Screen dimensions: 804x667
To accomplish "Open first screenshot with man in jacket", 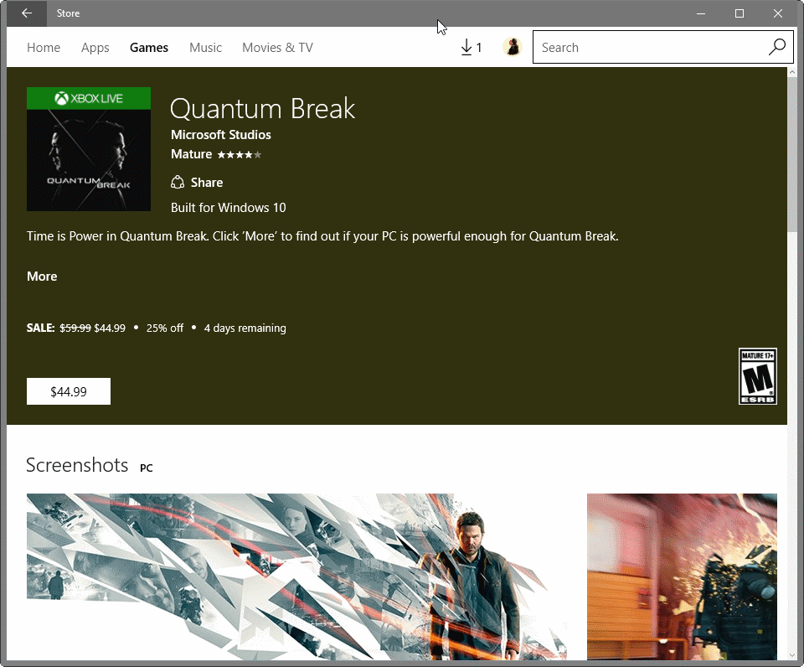I will pyautogui.click(x=296, y=577).
